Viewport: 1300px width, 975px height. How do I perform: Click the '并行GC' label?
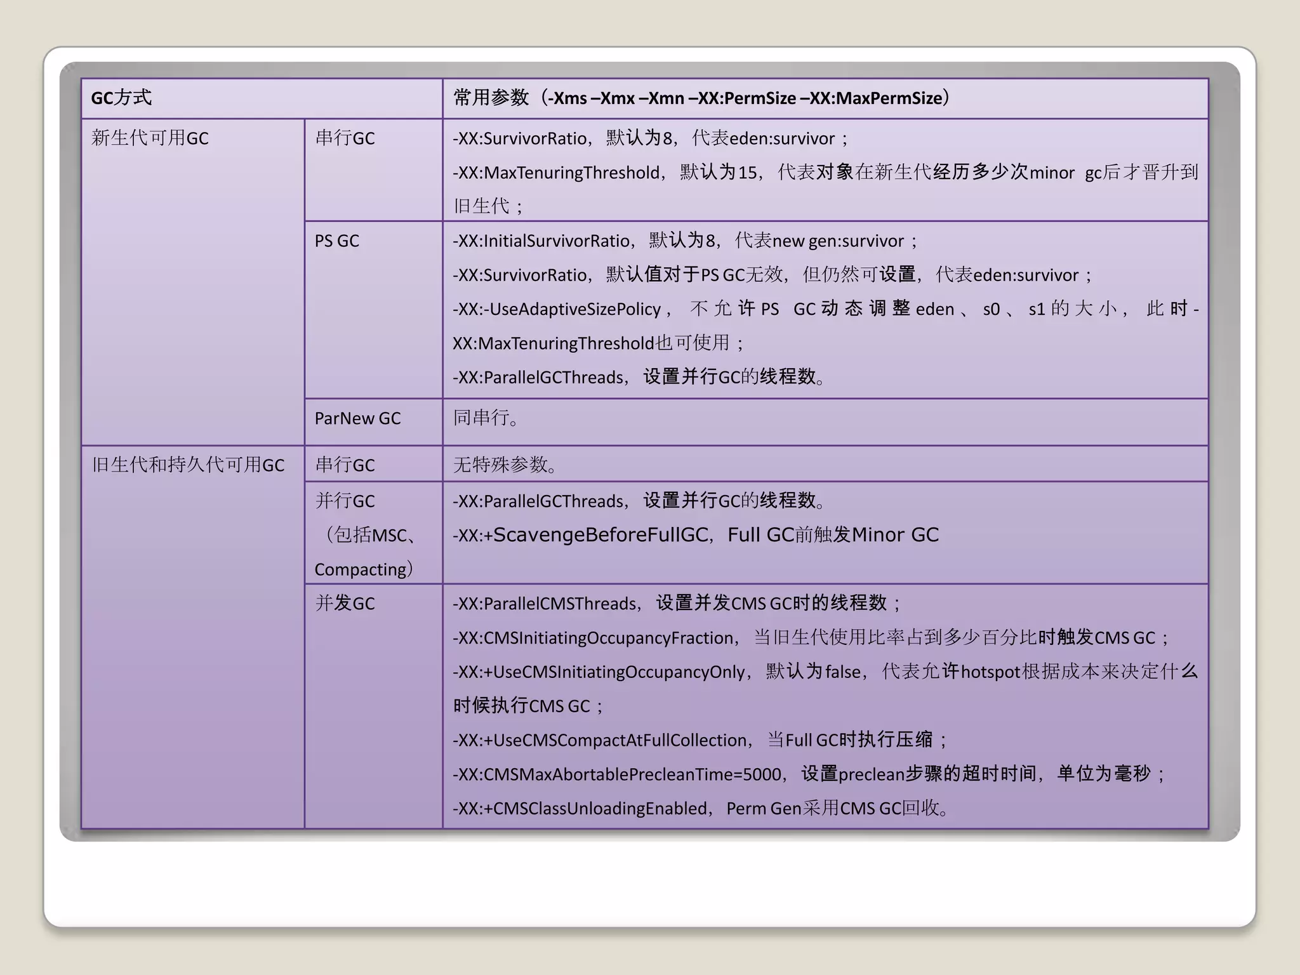(345, 501)
